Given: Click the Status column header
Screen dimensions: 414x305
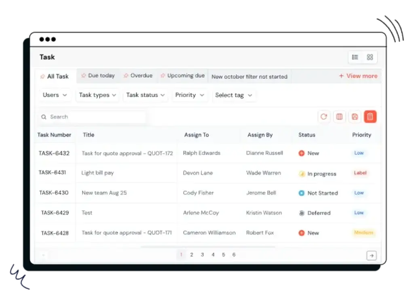Looking at the screenshot, I should click(x=307, y=135).
